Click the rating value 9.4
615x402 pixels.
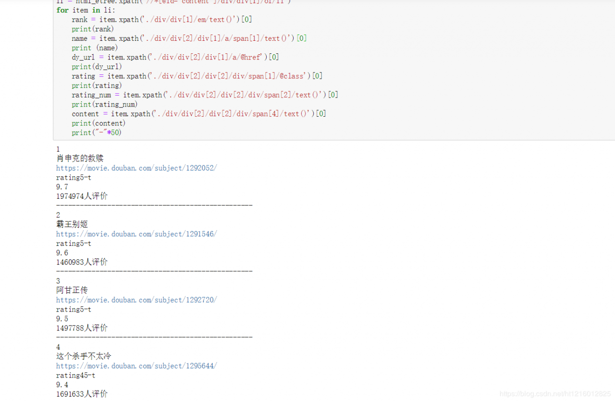tap(62, 385)
